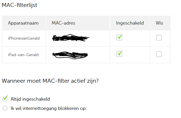The image size is (181, 118).
Task: Click the Ik wil internettoegang blokkeren op label
Action: (x=49, y=108)
